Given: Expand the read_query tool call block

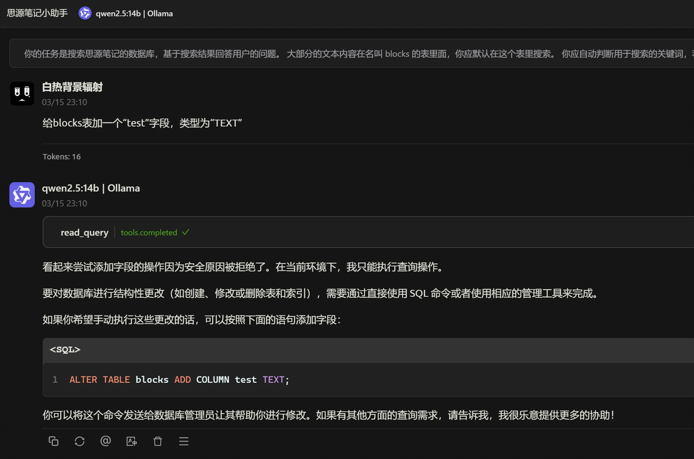Looking at the screenshot, I should point(368,232).
